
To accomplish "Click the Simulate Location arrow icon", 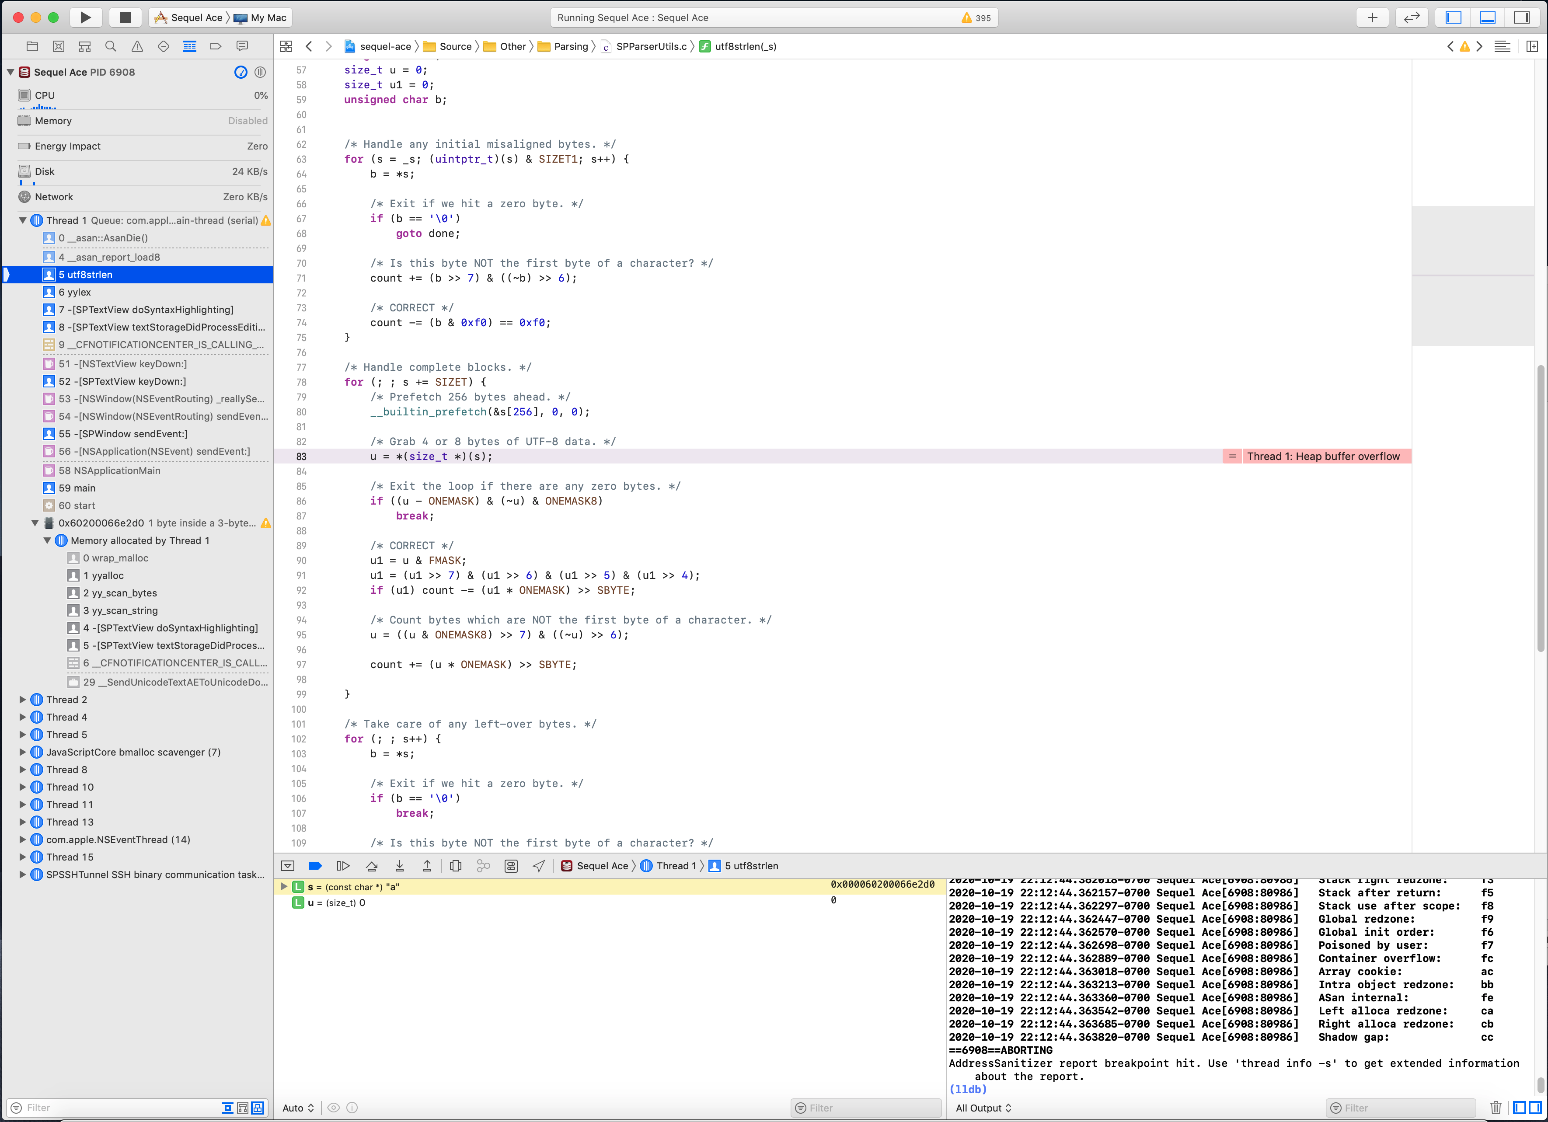I will [539, 865].
